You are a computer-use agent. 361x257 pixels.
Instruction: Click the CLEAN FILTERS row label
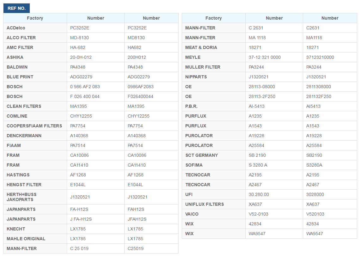pos(24,107)
